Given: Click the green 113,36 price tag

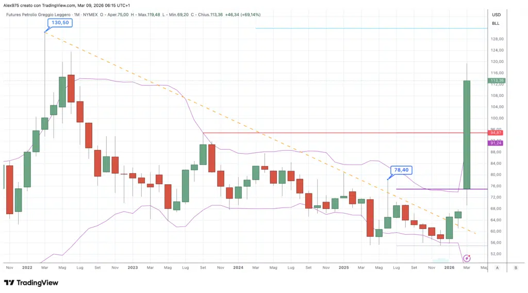Looking at the screenshot, I should coord(497,80).
